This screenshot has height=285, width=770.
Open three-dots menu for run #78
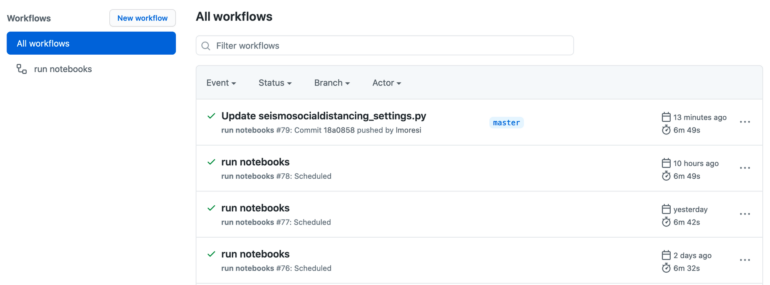[x=745, y=168]
